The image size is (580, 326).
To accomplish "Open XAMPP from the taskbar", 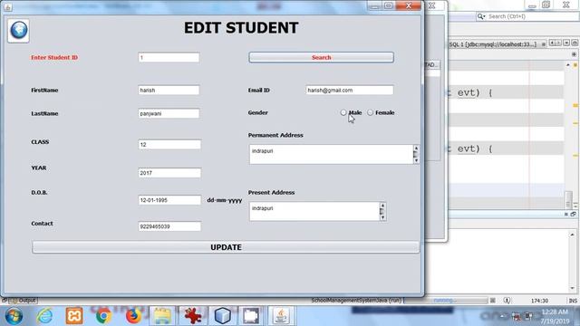I will pyautogui.click(x=74, y=316).
